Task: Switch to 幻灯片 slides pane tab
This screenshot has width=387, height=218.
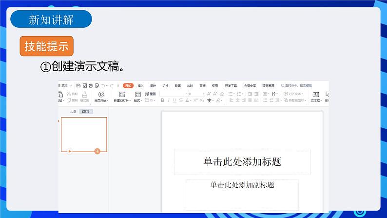Action: click(x=86, y=112)
